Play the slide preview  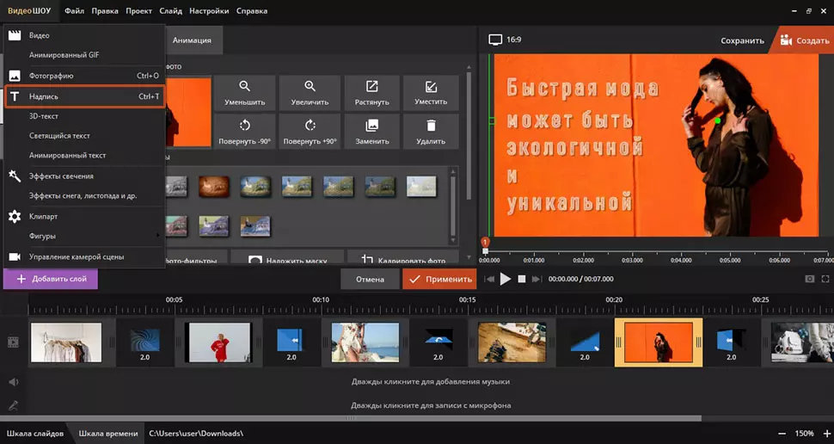[x=506, y=279]
